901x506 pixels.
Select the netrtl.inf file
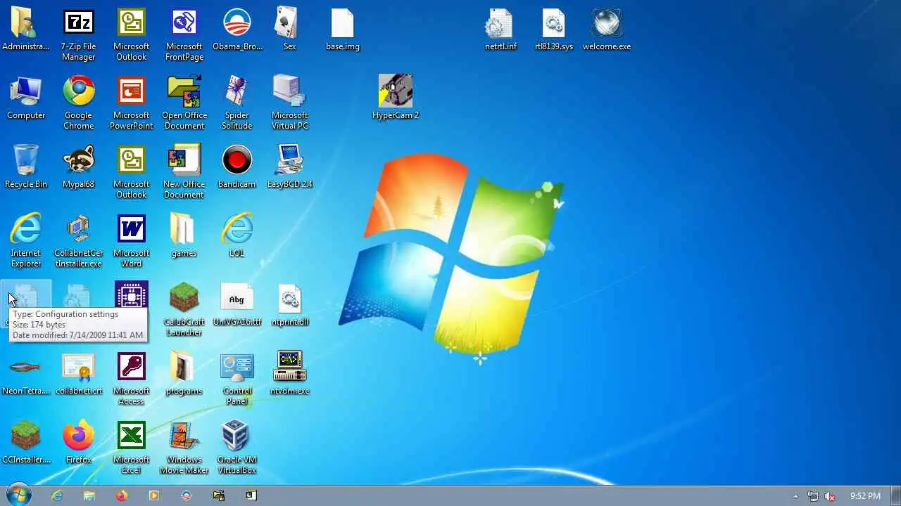click(500, 30)
